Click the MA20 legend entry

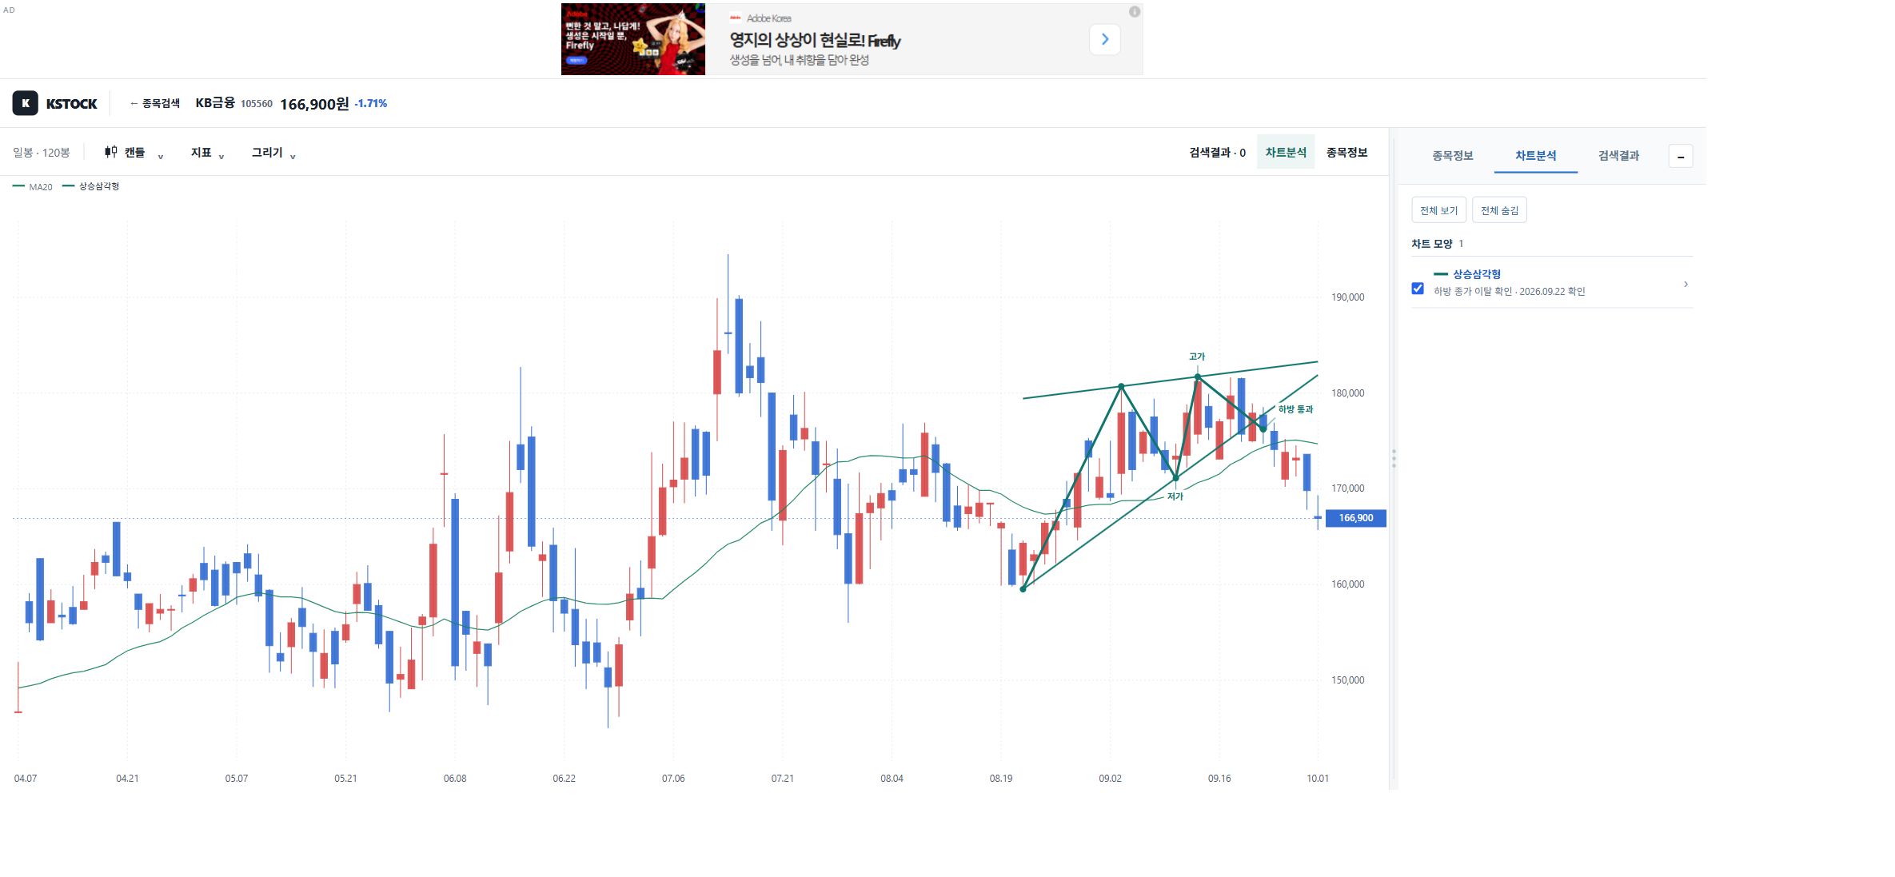(33, 187)
